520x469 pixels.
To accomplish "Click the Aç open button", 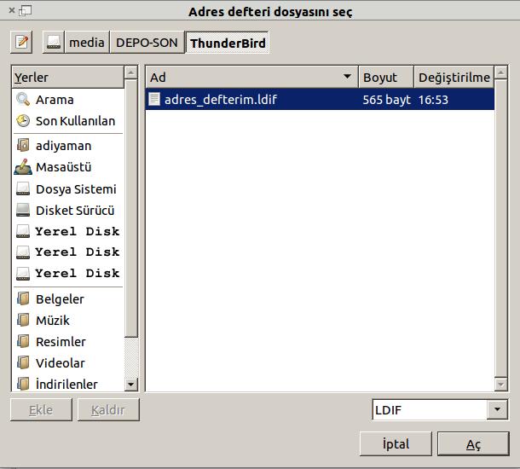I will 473,443.
